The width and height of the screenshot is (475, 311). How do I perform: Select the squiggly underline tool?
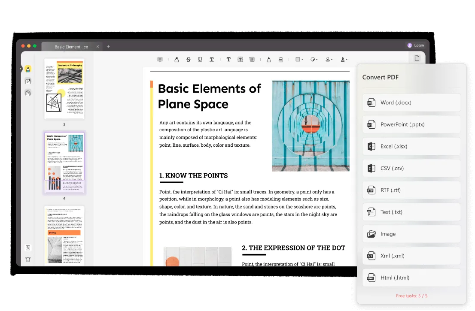[x=212, y=60]
